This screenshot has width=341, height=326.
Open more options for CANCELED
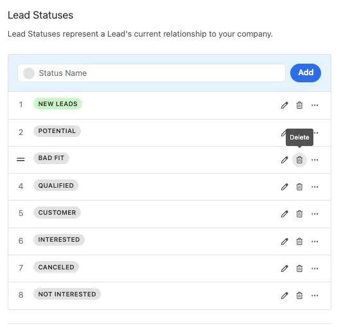tap(315, 269)
